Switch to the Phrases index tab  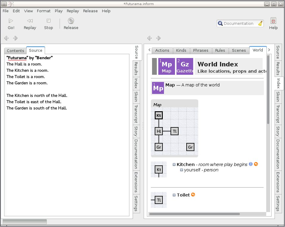201,50
